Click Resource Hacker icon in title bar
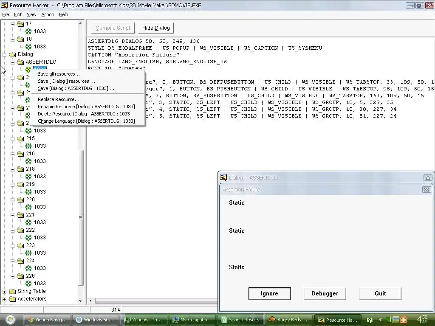This screenshot has width=435, height=326. point(4,5)
